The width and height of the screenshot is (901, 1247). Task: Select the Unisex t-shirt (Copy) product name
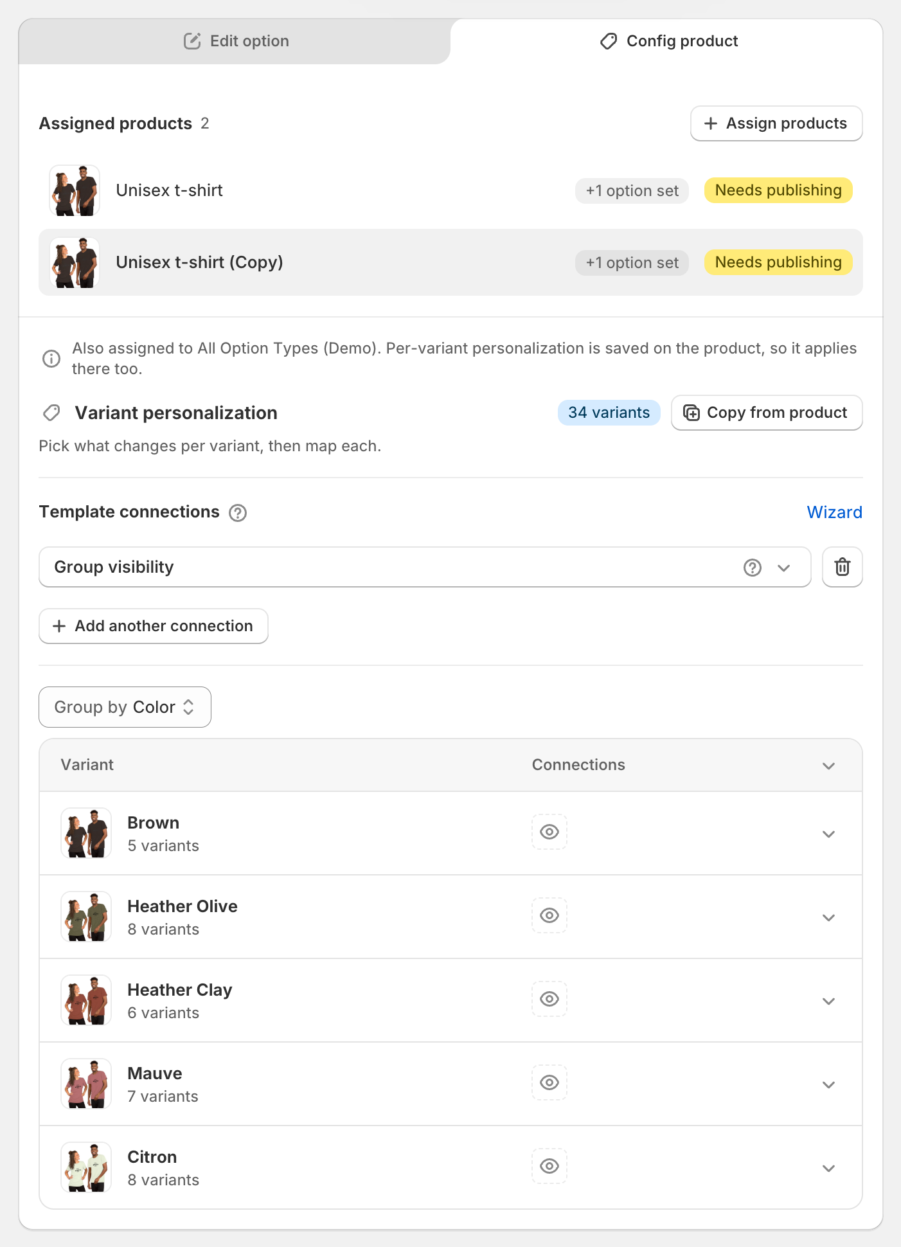(x=199, y=262)
